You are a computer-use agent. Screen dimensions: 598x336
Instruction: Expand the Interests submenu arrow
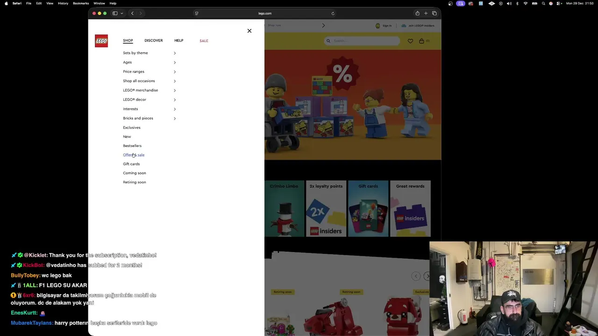[x=175, y=109]
